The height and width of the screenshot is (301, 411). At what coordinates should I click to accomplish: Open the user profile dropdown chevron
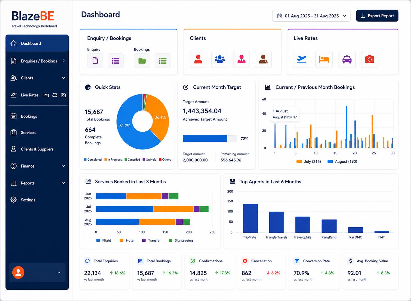click(59, 273)
